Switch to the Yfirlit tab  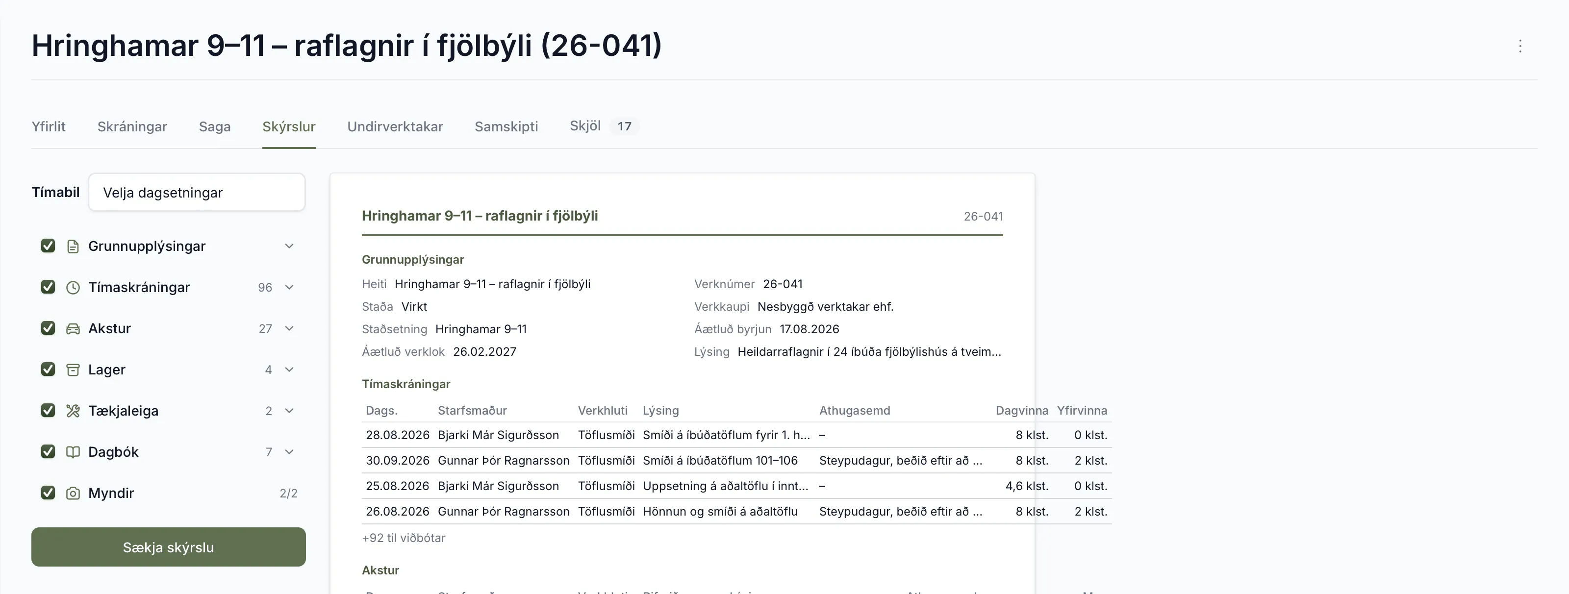[x=49, y=126]
